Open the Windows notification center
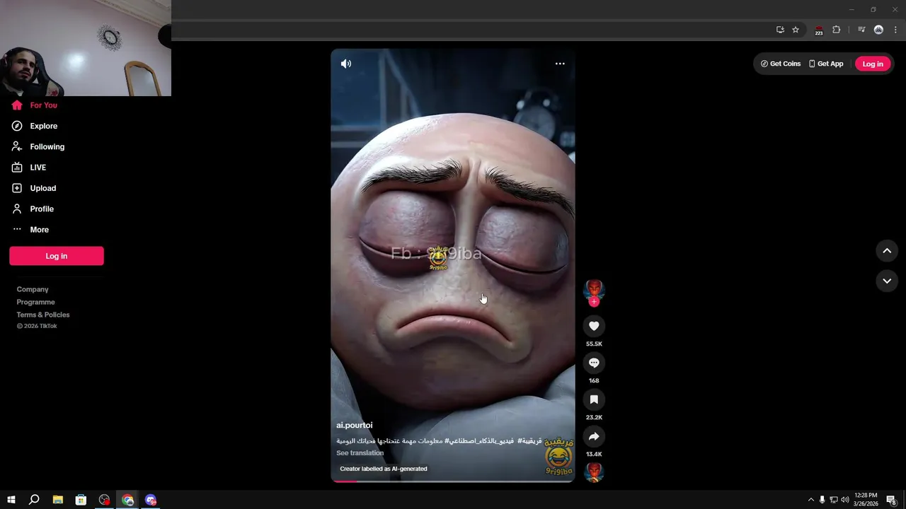The height and width of the screenshot is (509, 906). click(891, 500)
